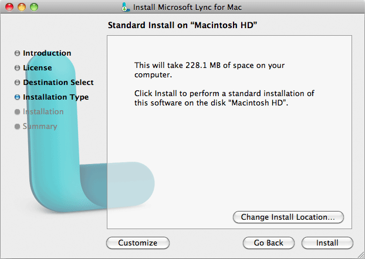
Task: Click the Go Back button
Action: pyautogui.click(x=269, y=243)
